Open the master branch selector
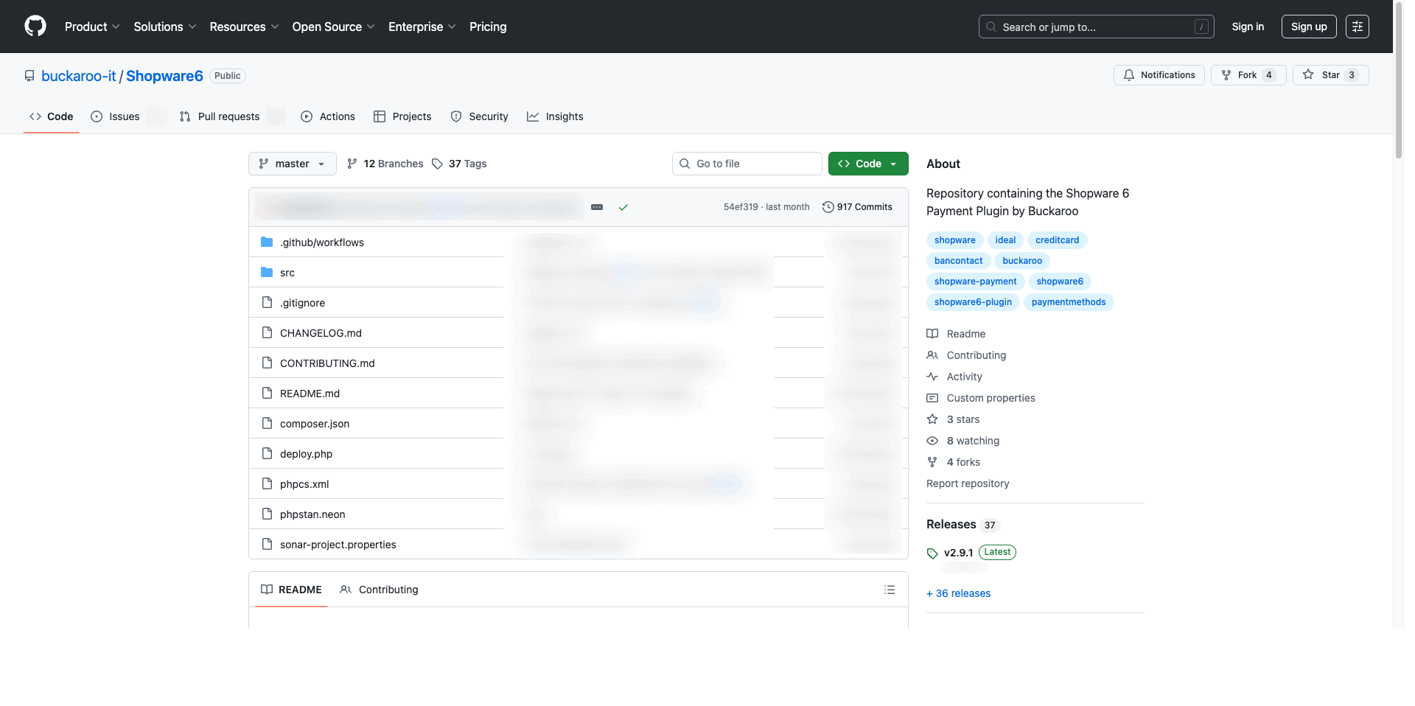 [292, 164]
